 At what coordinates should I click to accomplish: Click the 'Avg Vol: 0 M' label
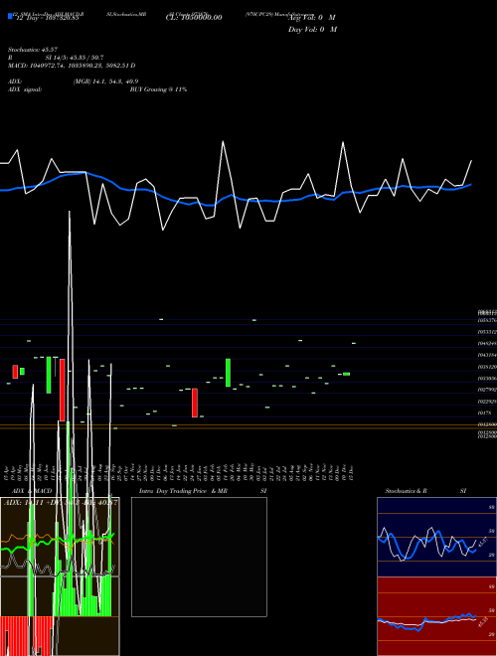[x=312, y=18]
